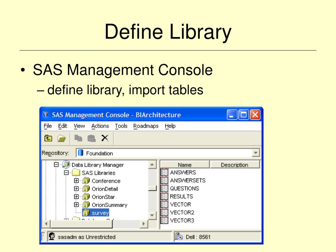Click the VECTOR2 table icon

pos(164,212)
